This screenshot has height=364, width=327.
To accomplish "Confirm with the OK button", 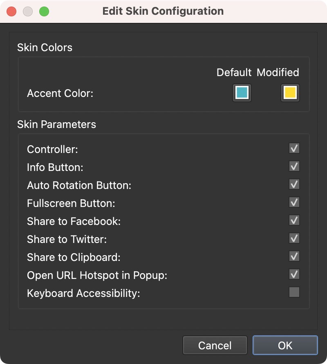I will coord(285,345).
